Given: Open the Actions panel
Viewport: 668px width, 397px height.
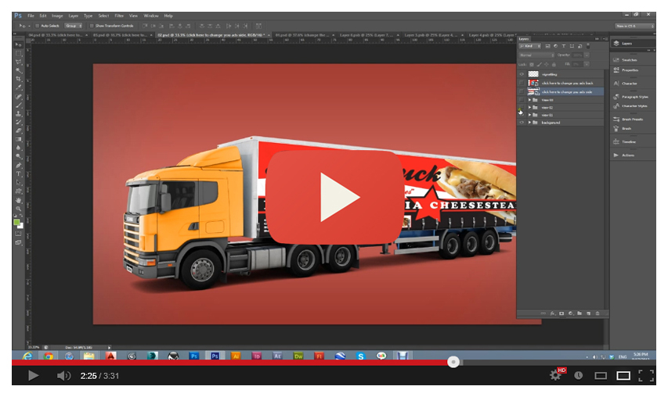Looking at the screenshot, I should click(x=628, y=155).
